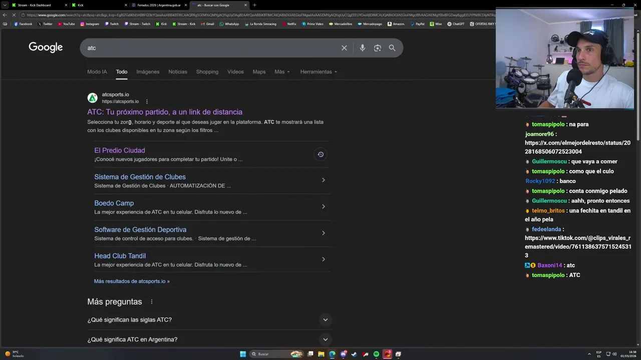Open Steam from the taskbar
This screenshot has height=360, width=641.
pos(354,354)
